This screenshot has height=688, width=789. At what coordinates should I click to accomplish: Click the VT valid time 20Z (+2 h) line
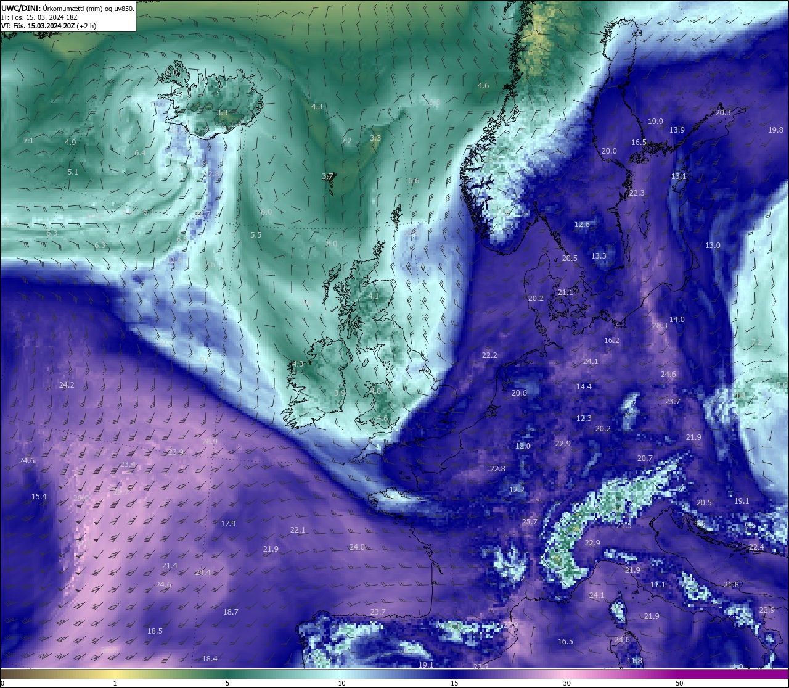pyautogui.click(x=49, y=26)
